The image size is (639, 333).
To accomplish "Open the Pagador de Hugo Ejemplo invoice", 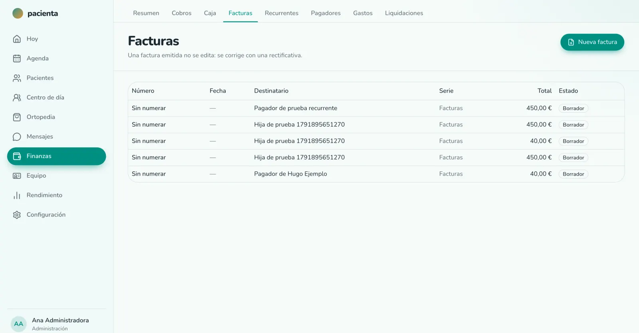I will [376, 174].
